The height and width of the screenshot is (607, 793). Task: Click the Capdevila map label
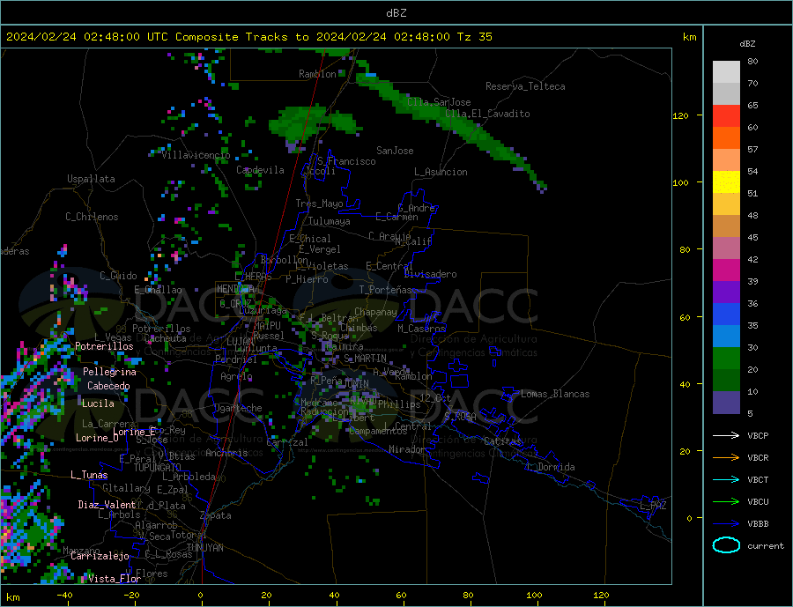[x=260, y=170]
